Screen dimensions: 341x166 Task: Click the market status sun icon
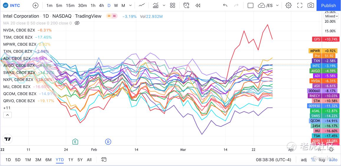(x=108, y=16)
